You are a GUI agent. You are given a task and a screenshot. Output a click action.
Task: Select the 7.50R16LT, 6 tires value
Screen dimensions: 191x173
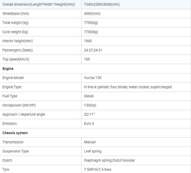click(x=97, y=169)
